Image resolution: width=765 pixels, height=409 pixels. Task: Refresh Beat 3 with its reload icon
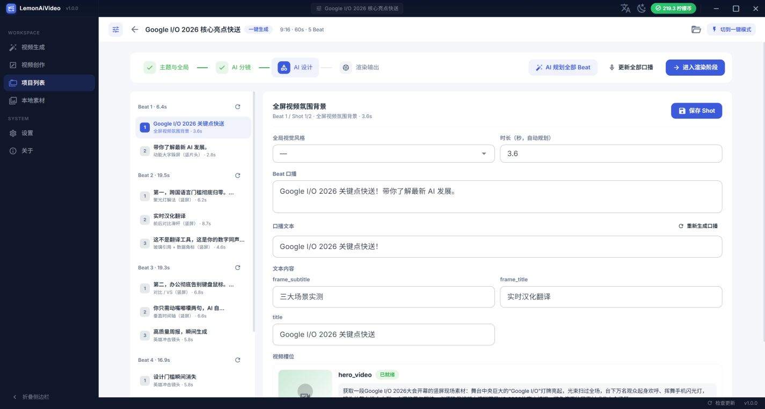(x=238, y=268)
